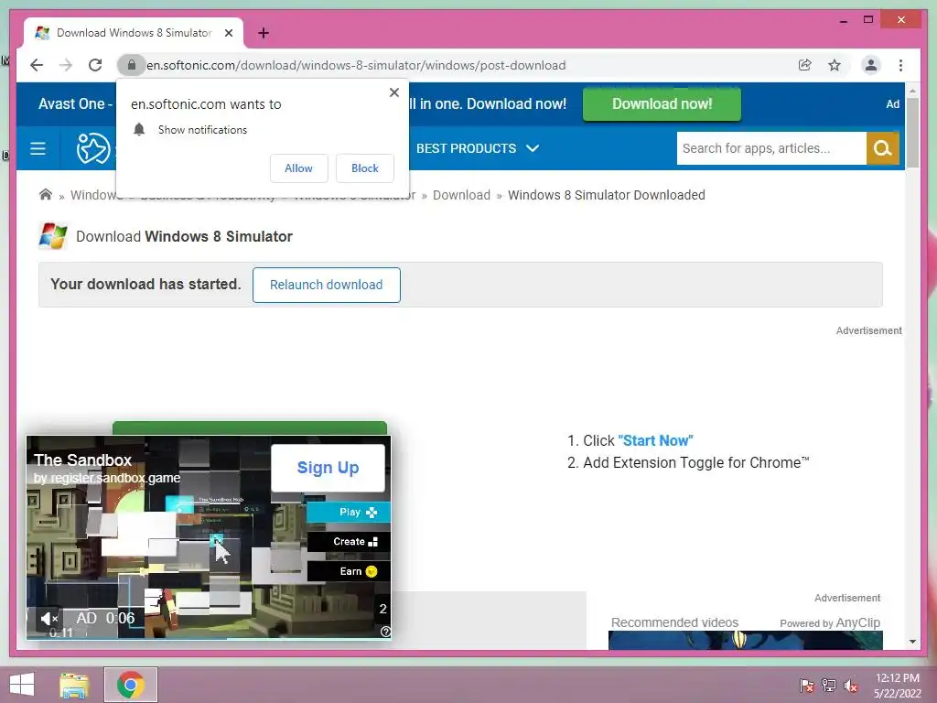
Task: Submit search with the orange magnifier
Action: 883,148
